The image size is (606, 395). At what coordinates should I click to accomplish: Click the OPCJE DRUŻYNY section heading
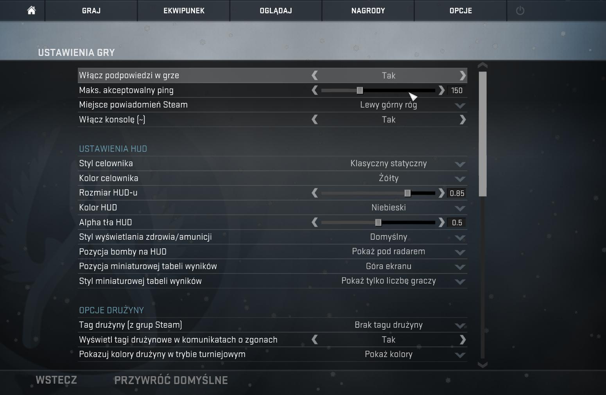[111, 310]
